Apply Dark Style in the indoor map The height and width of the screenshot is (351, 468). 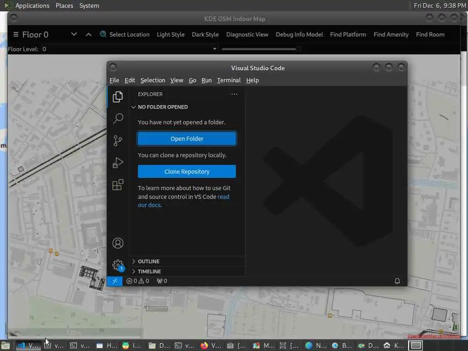click(x=205, y=34)
